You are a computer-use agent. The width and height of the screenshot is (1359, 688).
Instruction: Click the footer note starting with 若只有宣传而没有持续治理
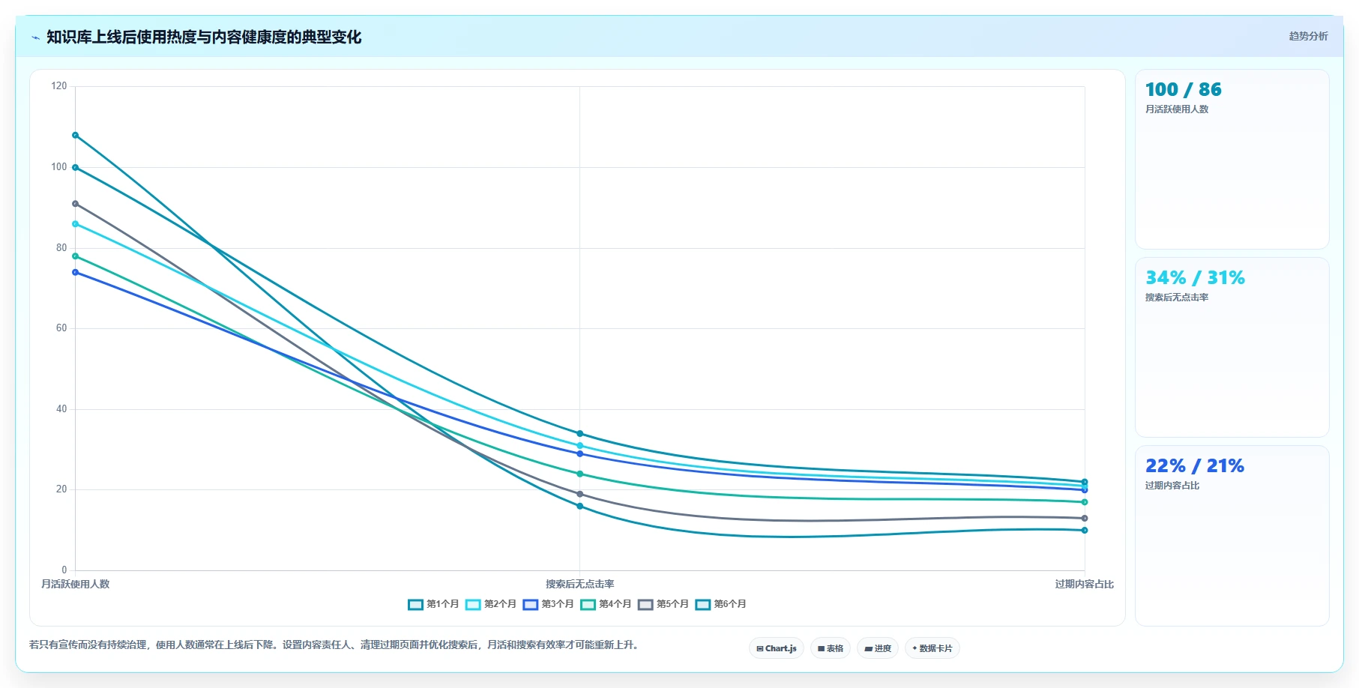[x=334, y=645]
